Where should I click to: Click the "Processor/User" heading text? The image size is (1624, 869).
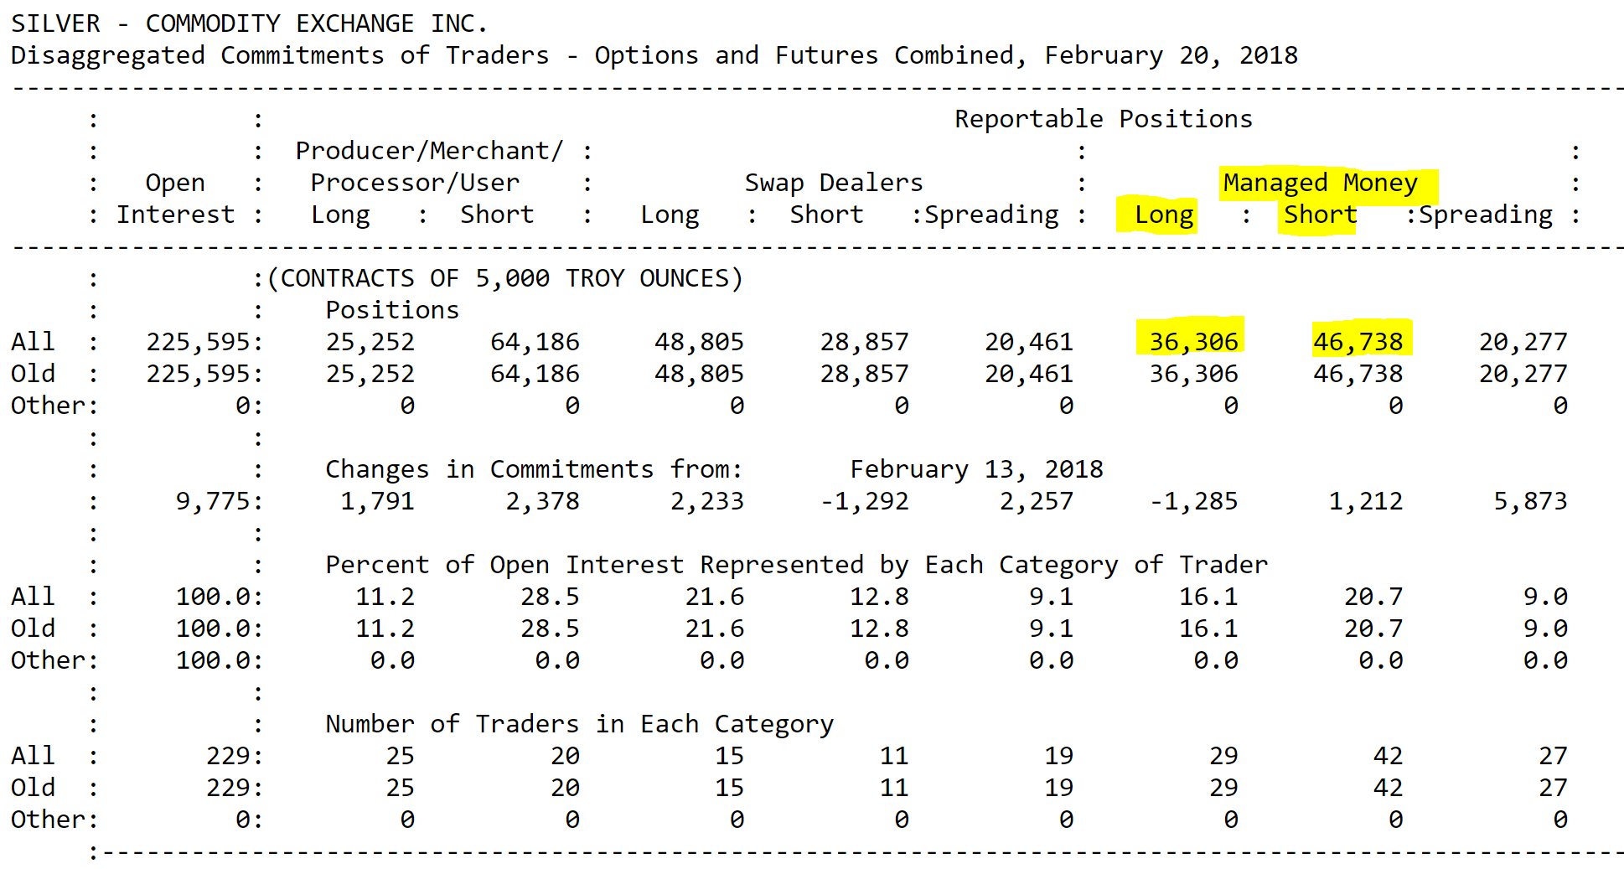[x=415, y=183]
